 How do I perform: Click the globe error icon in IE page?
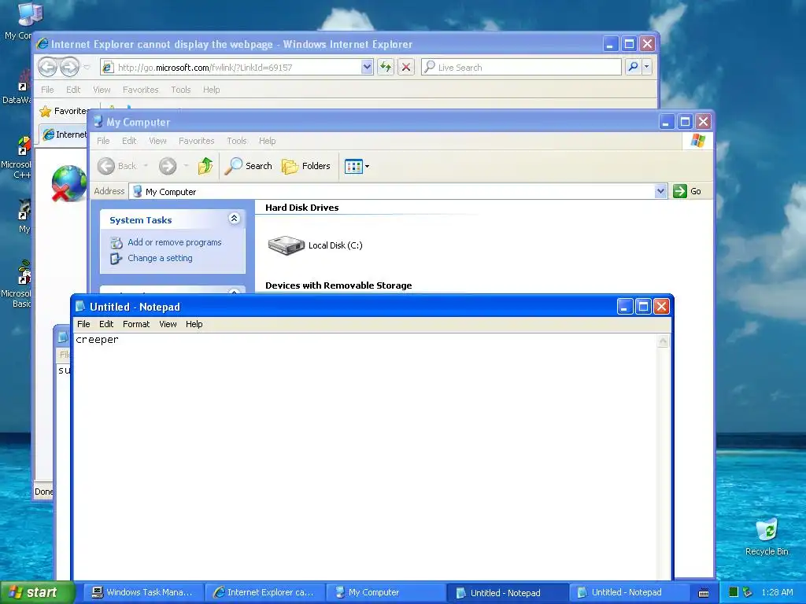pos(69,183)
